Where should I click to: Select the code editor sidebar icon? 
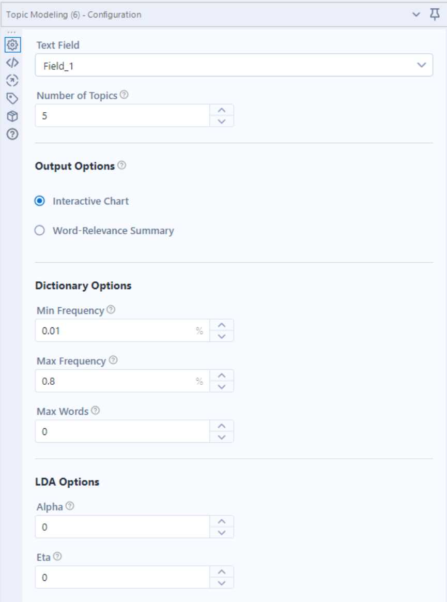[x=13, y=62]
